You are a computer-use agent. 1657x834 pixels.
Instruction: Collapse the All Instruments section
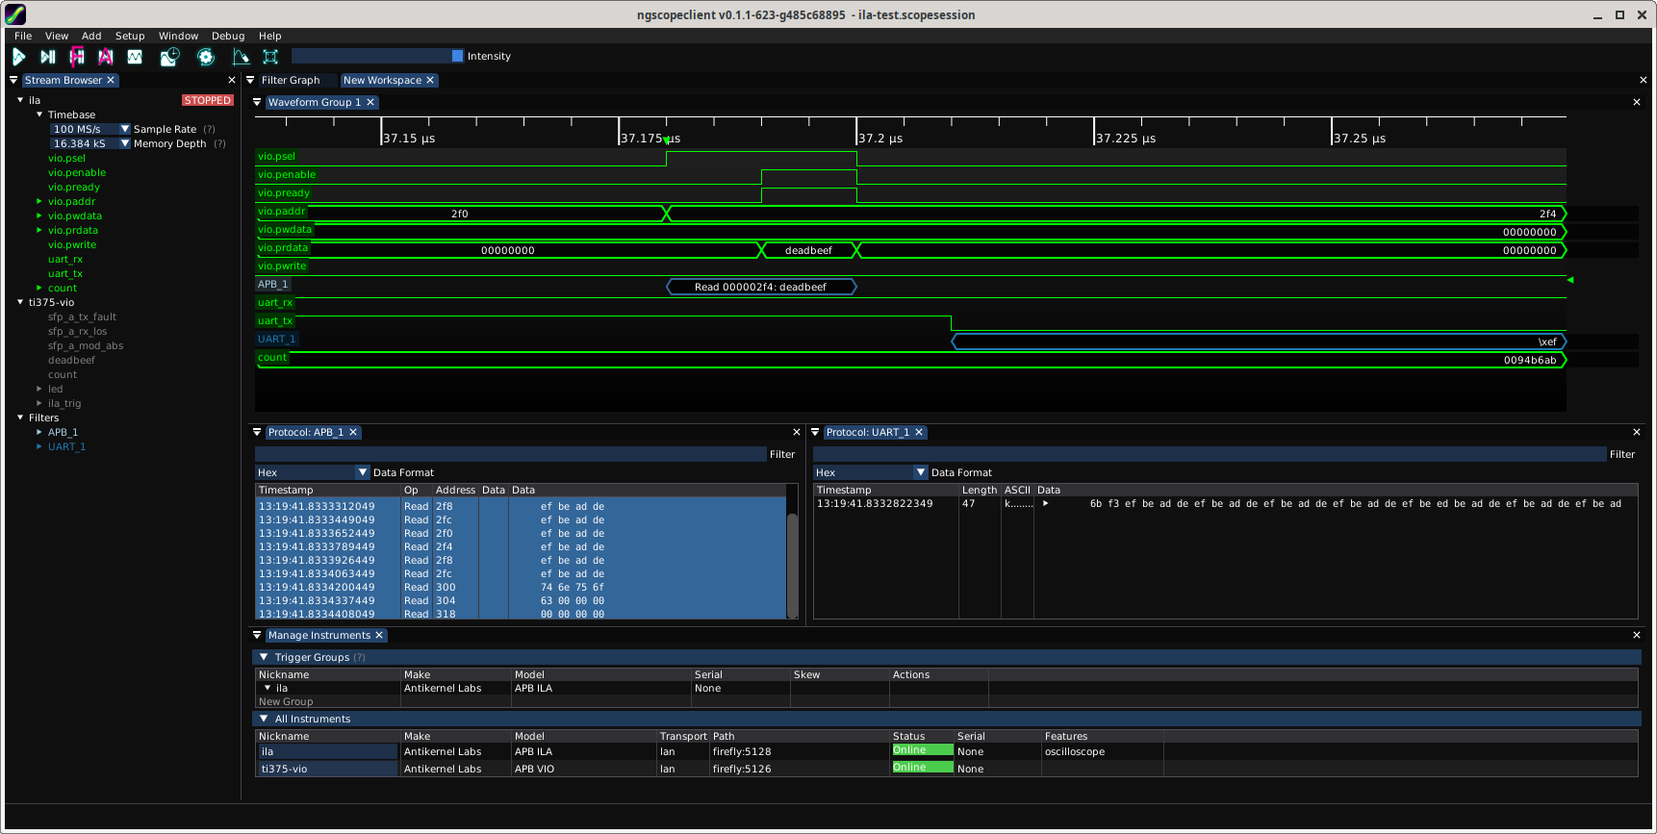pyautogui.click(x=264, y=720)
